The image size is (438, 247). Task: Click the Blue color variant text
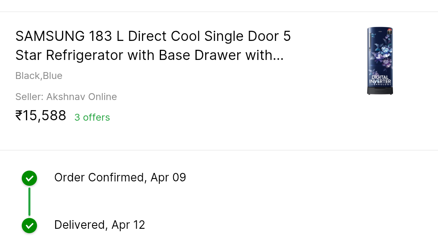pos(53,76)
